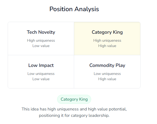157x124 pixels.
Task: Click the Commodity Play title text
Action: coord(107,66)
